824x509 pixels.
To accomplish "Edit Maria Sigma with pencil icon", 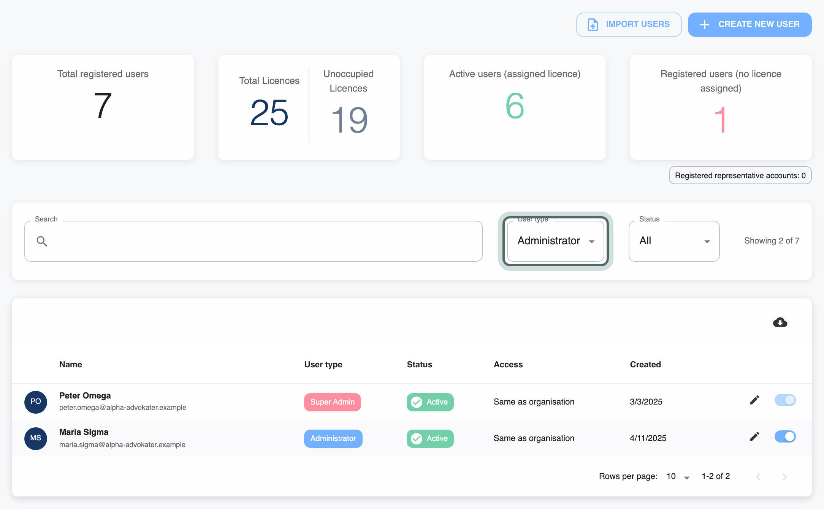I will pos(754,436).
